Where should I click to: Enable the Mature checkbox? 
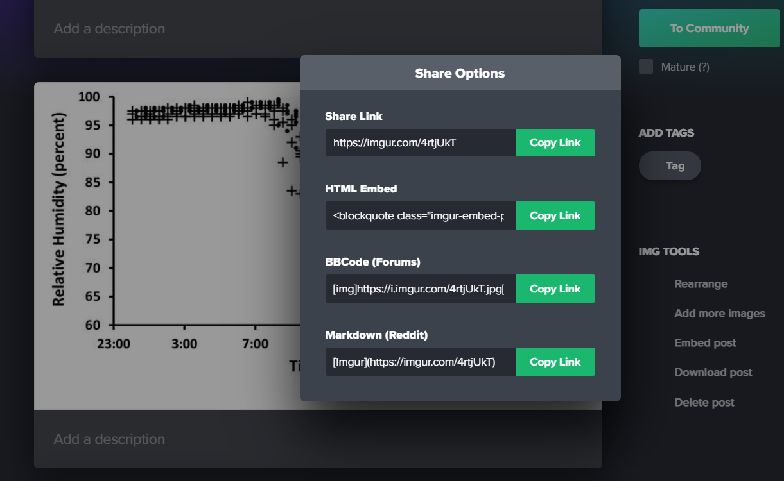coord(646,67)
